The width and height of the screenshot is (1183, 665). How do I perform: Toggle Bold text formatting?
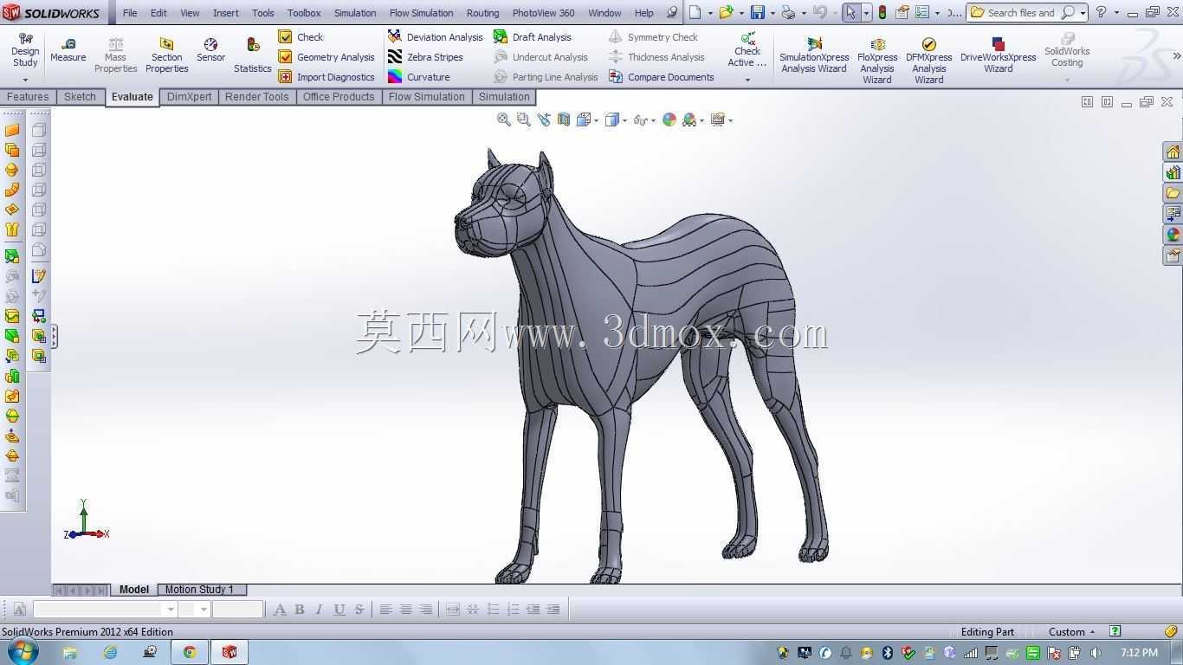click(300, 609)
